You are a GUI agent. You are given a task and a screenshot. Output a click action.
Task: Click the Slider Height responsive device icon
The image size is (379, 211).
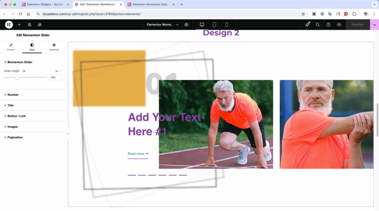coord(24,71)
